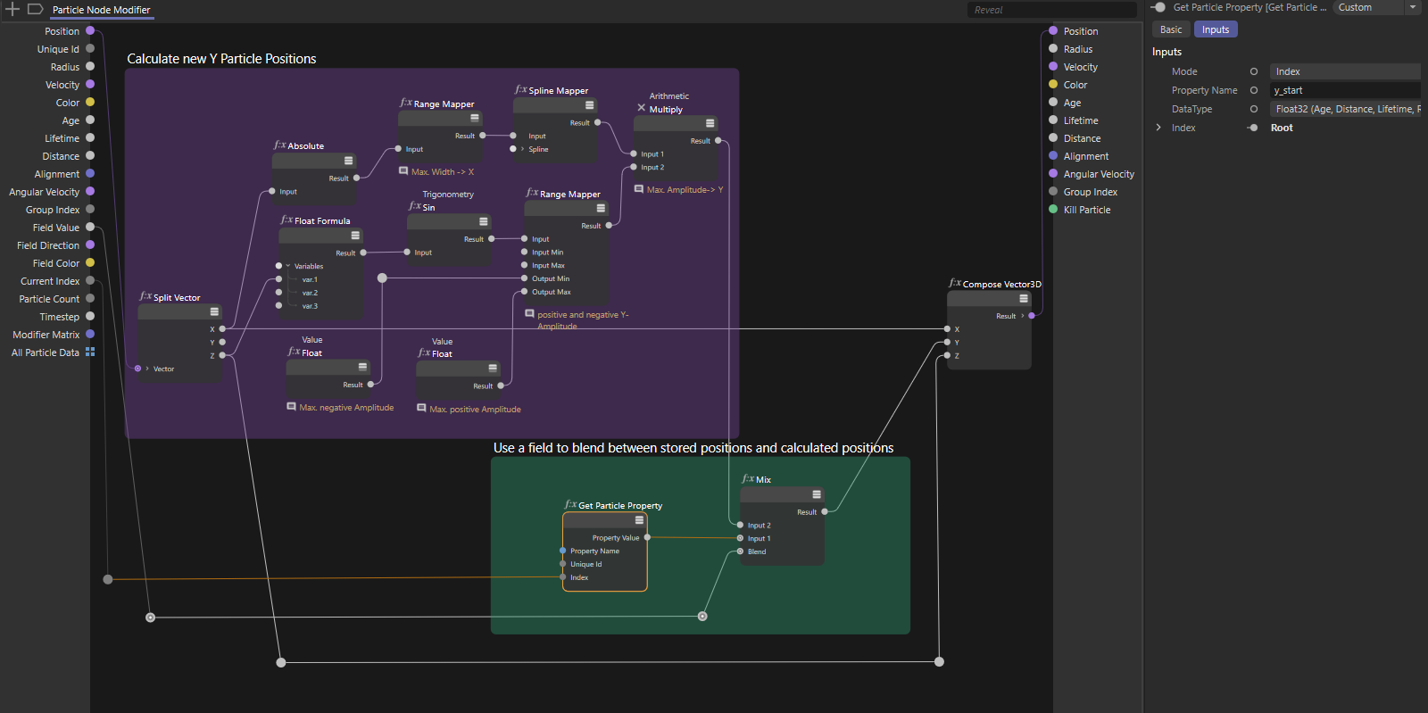
Task: Click the Get Particle Property node menu icon
Action: point(639,520)
